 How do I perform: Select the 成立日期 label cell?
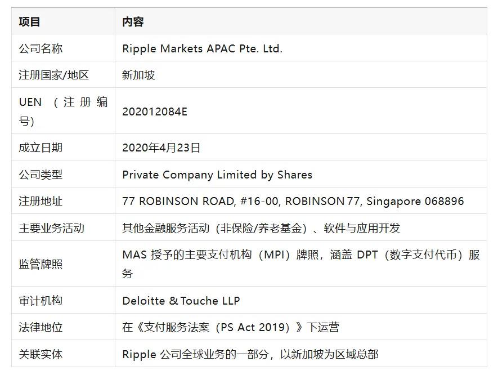point(41,148)
